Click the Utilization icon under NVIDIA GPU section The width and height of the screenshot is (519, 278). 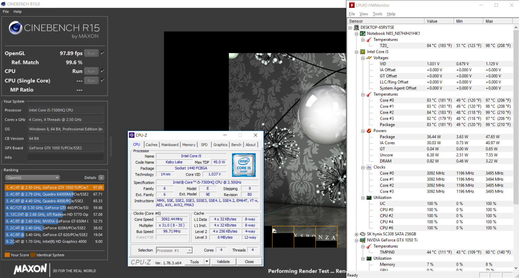click(369, 259)
